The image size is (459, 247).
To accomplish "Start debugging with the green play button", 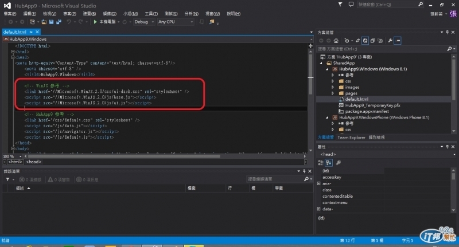I will pyautogui.click(x=95, y=22).
